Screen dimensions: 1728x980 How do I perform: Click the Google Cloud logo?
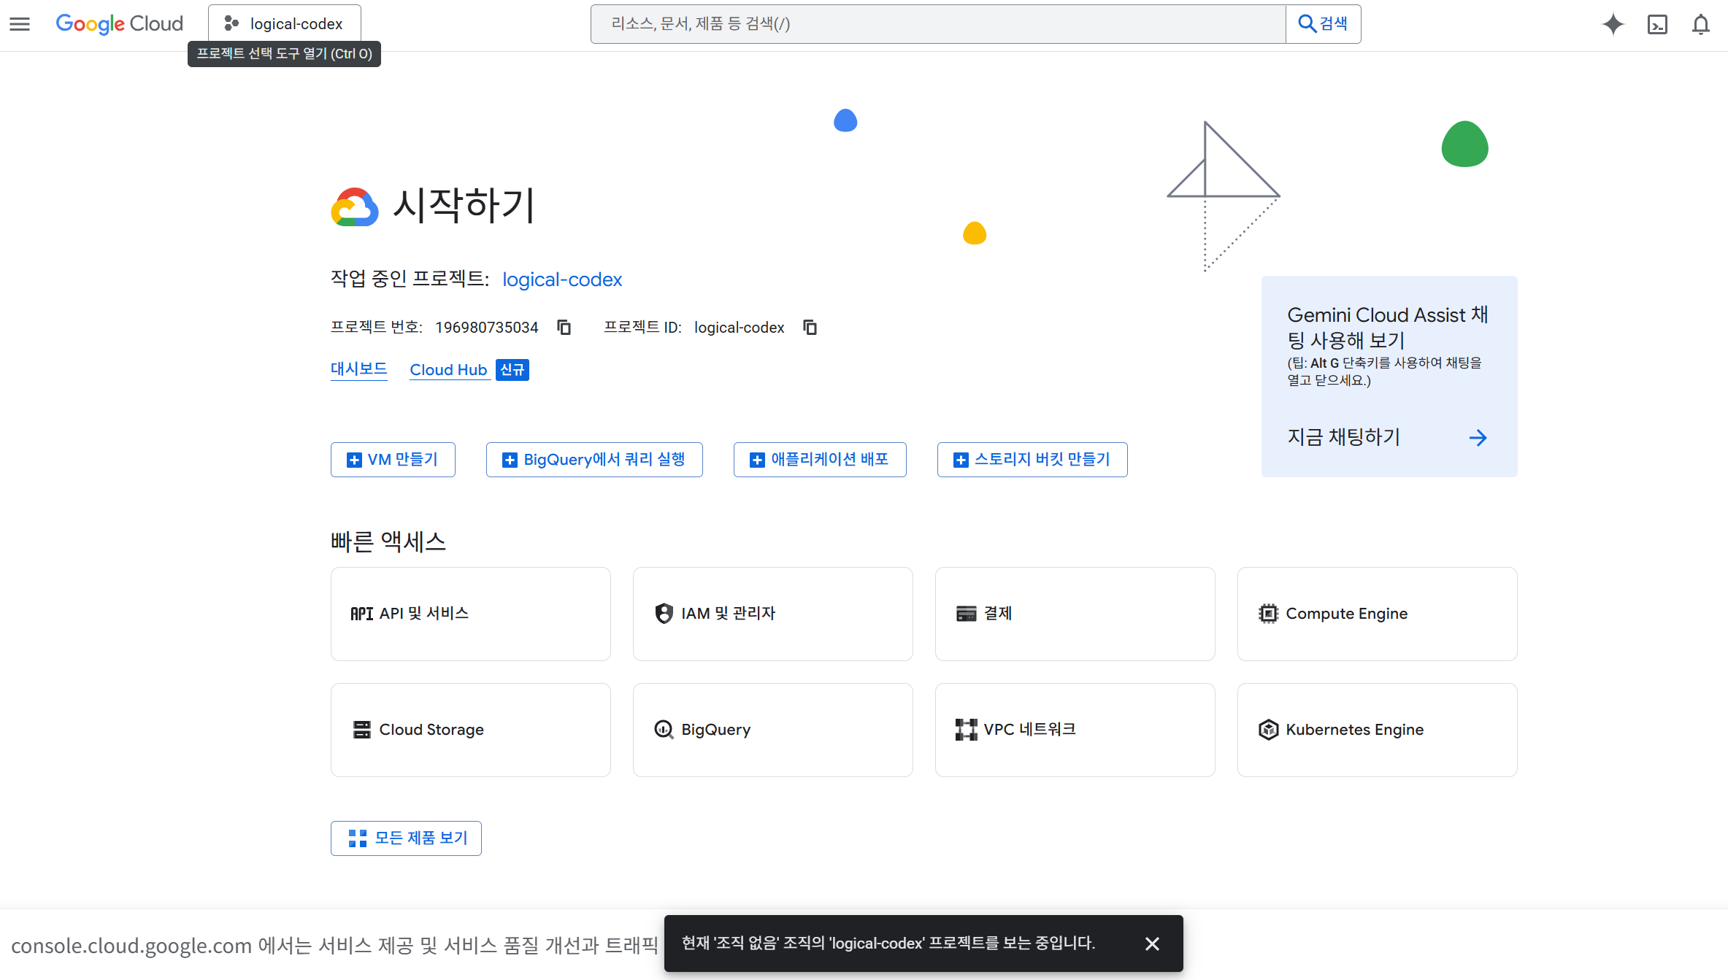coord(119,24)
